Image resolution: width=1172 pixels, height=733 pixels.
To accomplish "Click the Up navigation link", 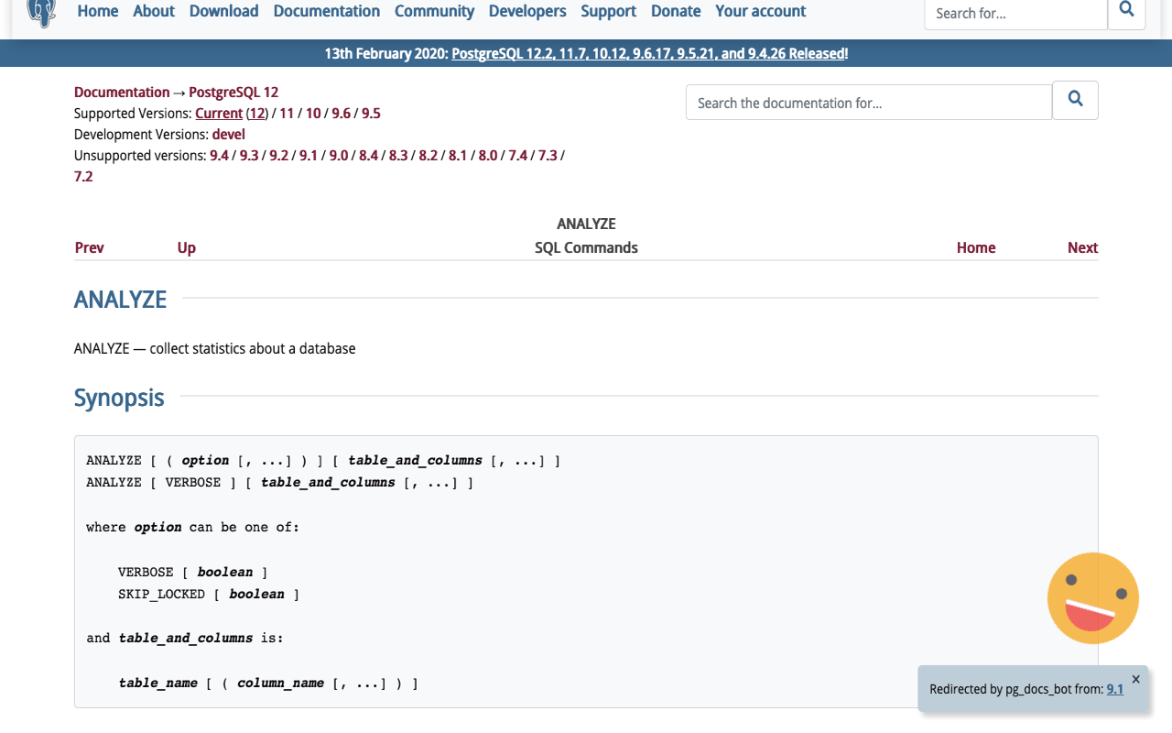I will (187, 247).
